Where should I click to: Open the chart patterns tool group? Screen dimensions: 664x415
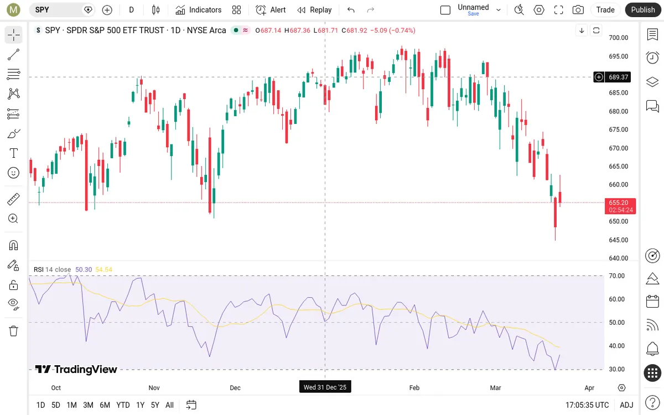point(14,94)
